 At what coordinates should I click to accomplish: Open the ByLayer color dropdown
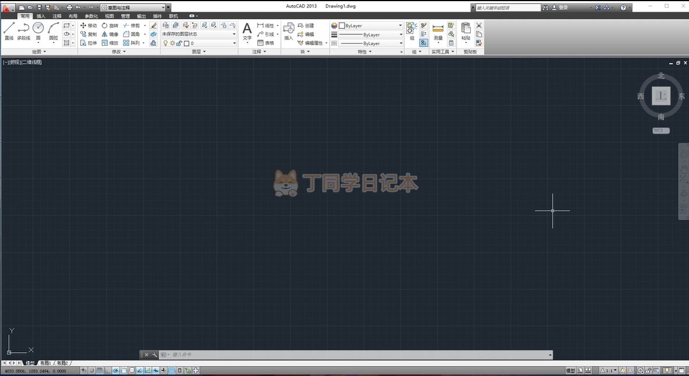click(371, 26)
